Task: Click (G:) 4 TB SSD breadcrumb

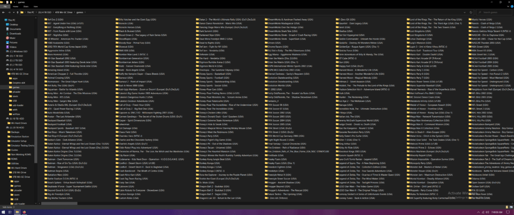Action: click(44, 13)
